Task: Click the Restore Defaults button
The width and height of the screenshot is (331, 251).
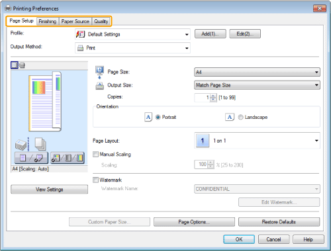Action: [279, 222]
